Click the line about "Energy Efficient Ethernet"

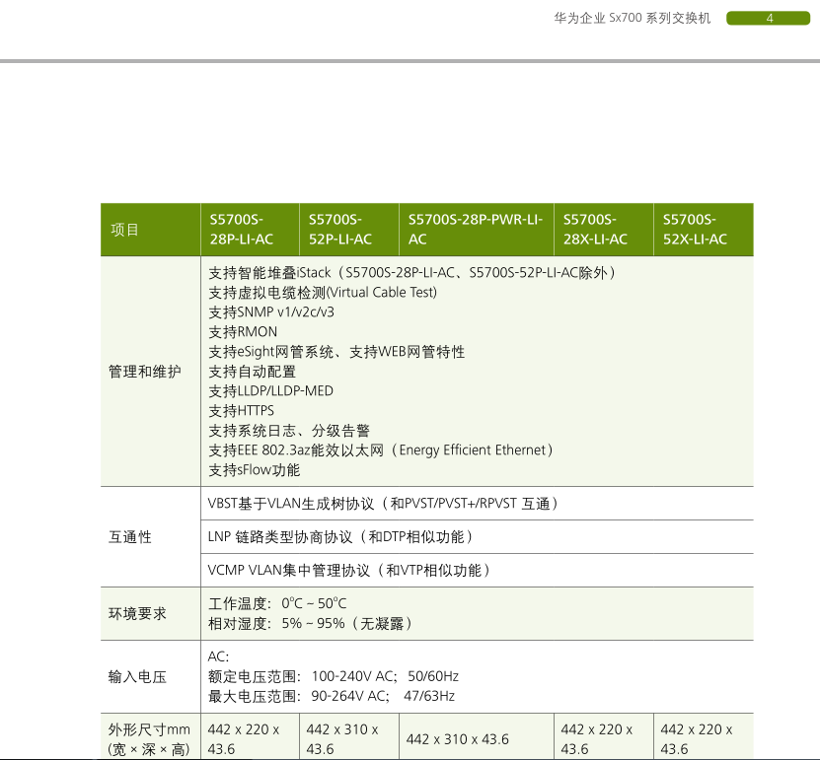click(381, 450)
